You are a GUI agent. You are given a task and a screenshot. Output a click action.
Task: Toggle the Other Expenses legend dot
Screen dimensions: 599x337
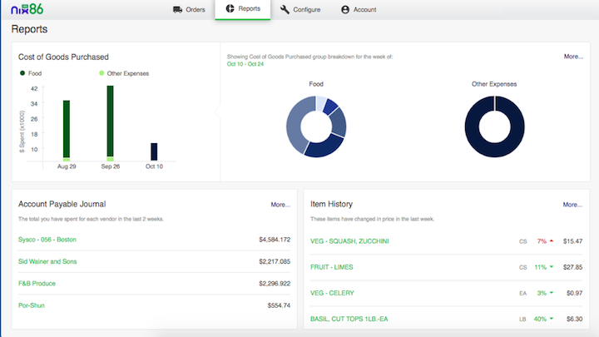tap(101, 73)
